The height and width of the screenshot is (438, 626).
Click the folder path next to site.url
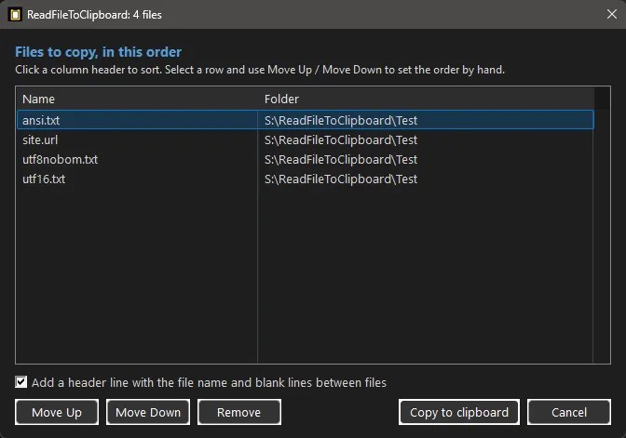[x=341, y=139]
